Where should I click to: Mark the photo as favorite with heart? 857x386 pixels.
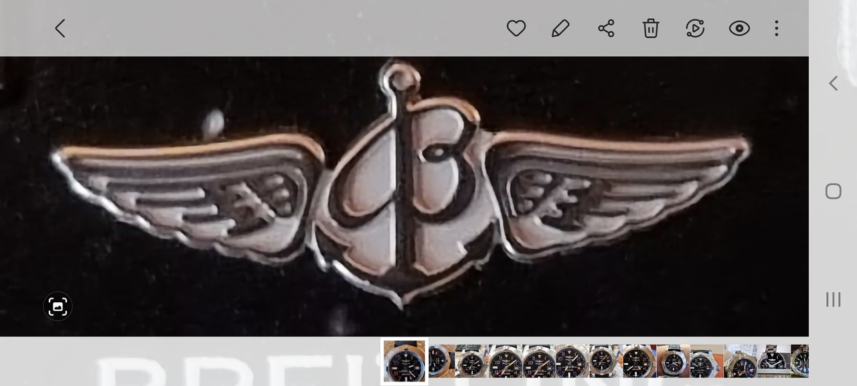516,28
